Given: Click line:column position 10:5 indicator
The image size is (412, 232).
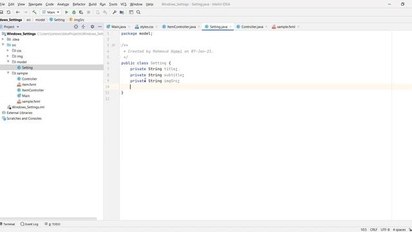Looking at the screenshot, I should pos(363,229).
